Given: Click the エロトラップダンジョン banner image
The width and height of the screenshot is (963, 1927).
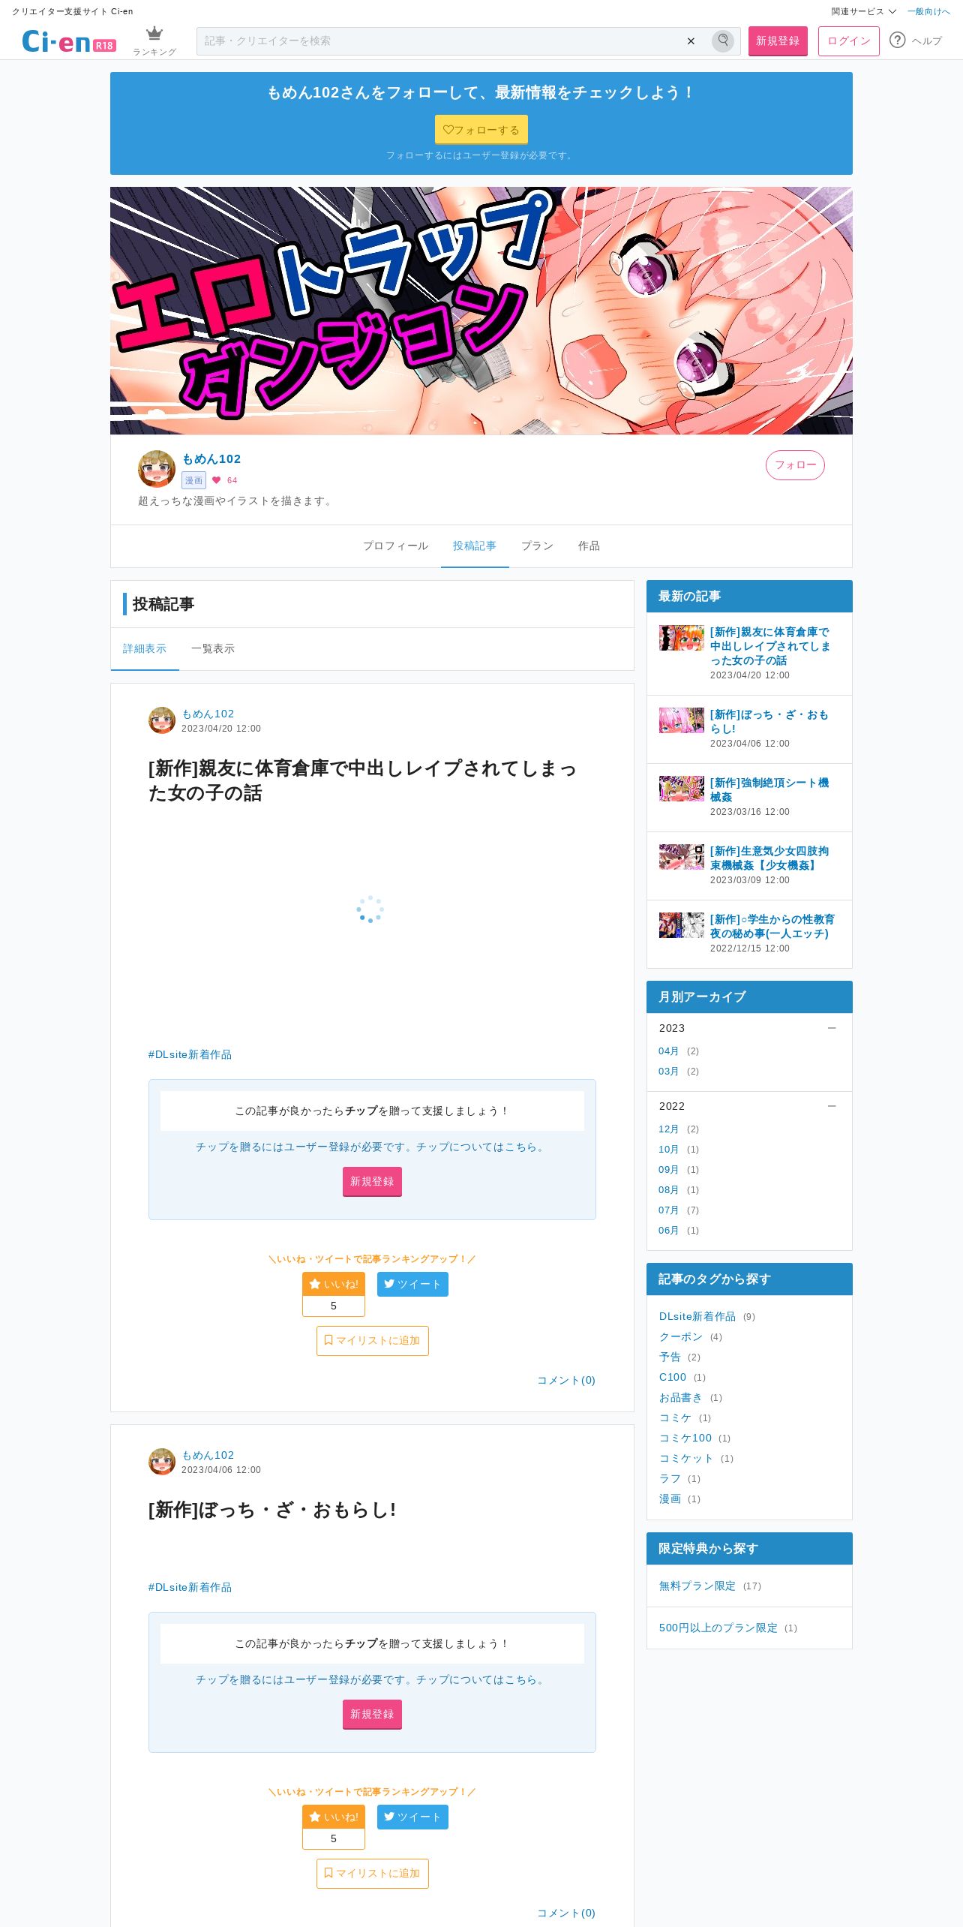Looking at the screenshot, I should point(481,311).
